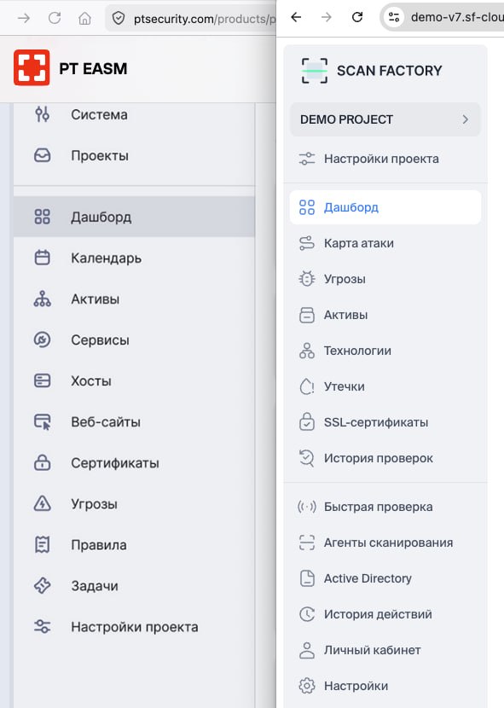Click the Быстрая проверка signal icon

pos(307,507)
